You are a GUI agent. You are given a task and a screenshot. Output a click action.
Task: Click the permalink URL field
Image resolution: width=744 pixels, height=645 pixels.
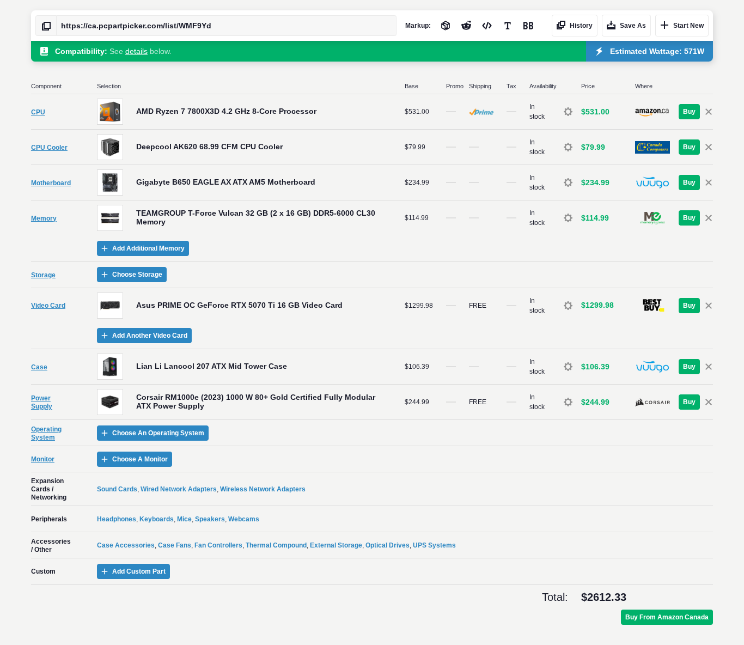coord(226,26)
